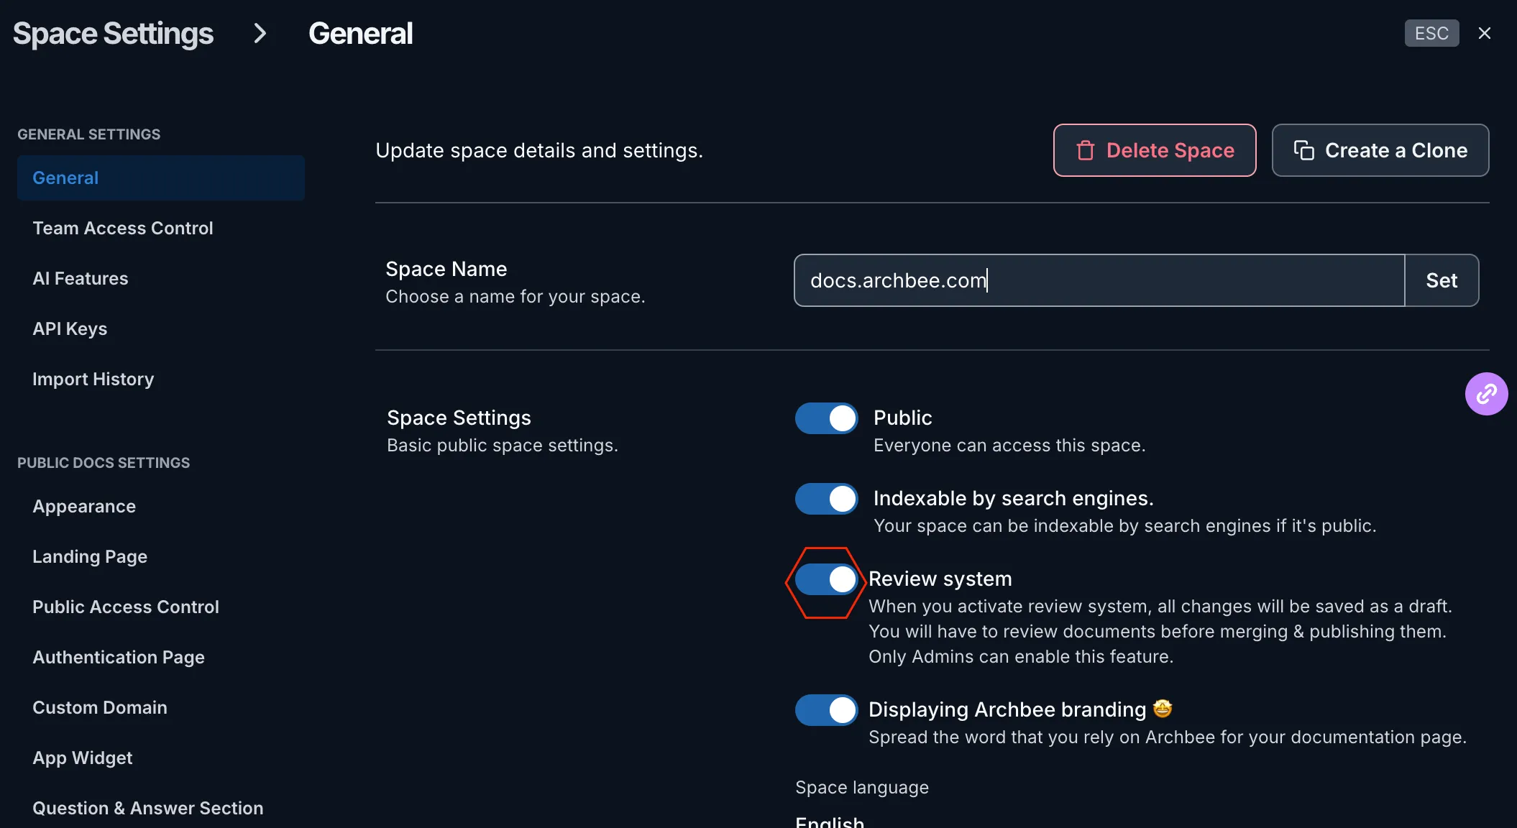This screenshot has width=1517, height=828.
Task: Close settings with the X icon
Action: coord(1485,34)
